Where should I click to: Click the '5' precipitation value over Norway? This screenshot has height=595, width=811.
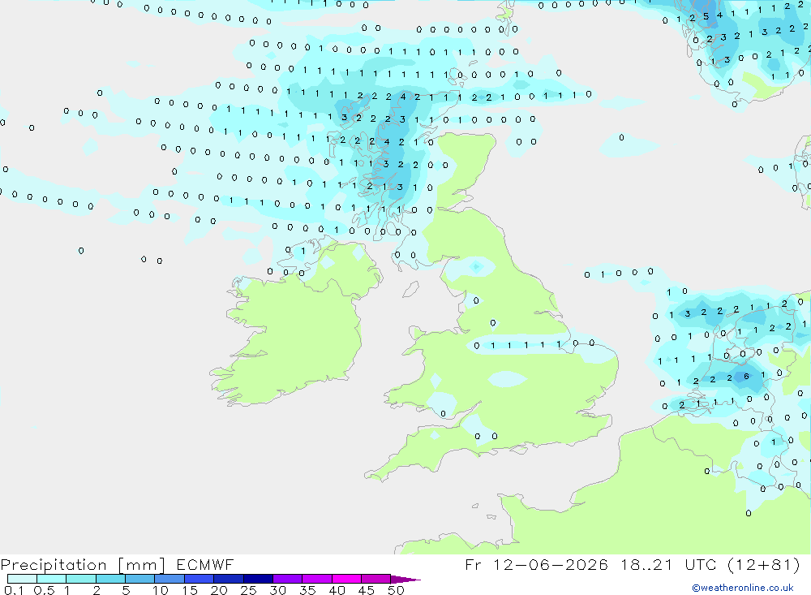coord(706,16)
